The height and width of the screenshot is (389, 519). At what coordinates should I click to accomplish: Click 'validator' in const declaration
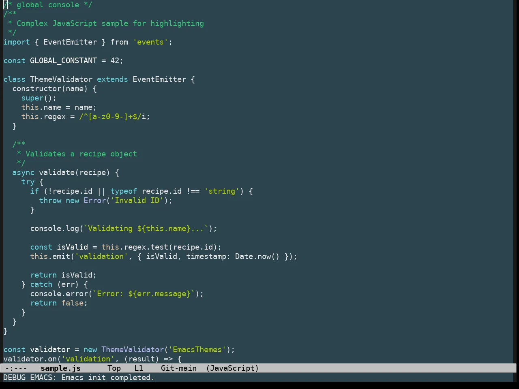50,350
